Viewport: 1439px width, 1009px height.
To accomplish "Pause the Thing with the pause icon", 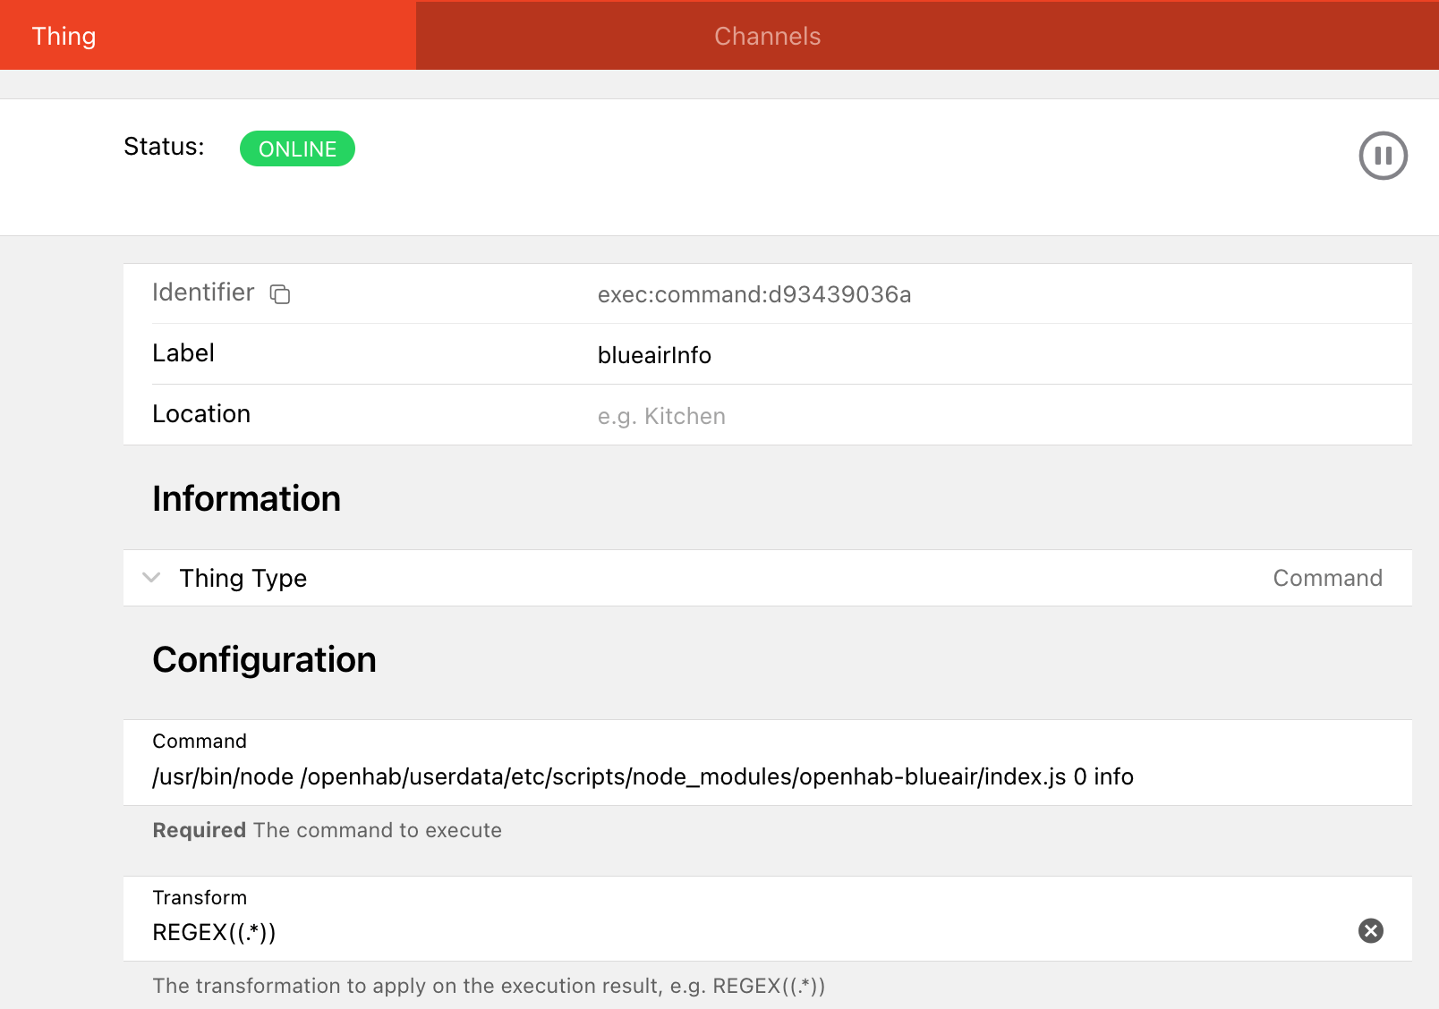I will pyautogui.click(x=1383, y=156).
